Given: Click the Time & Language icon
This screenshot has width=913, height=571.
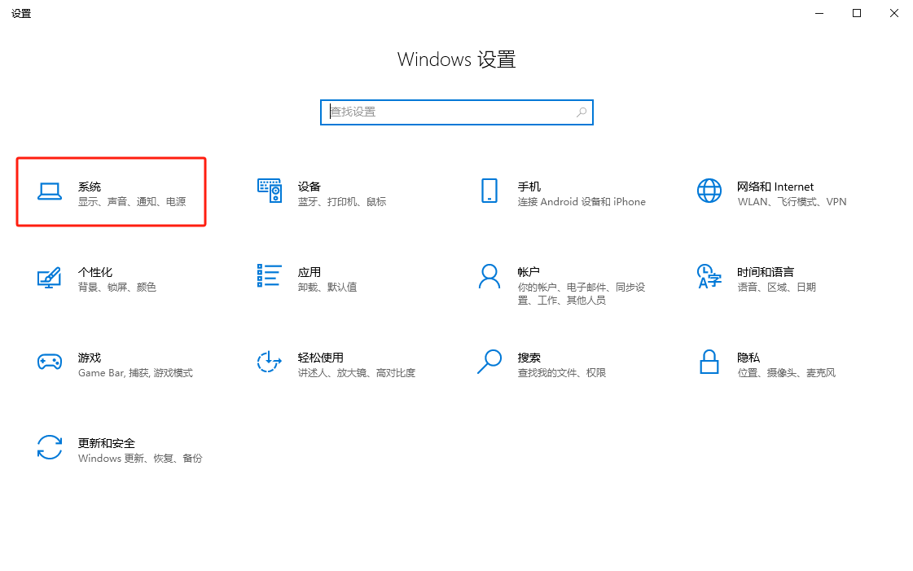Looking at the screenshot, I should coord(709,277).
